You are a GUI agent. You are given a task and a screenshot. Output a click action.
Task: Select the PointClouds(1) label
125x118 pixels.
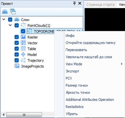click(x=39, y=26)
